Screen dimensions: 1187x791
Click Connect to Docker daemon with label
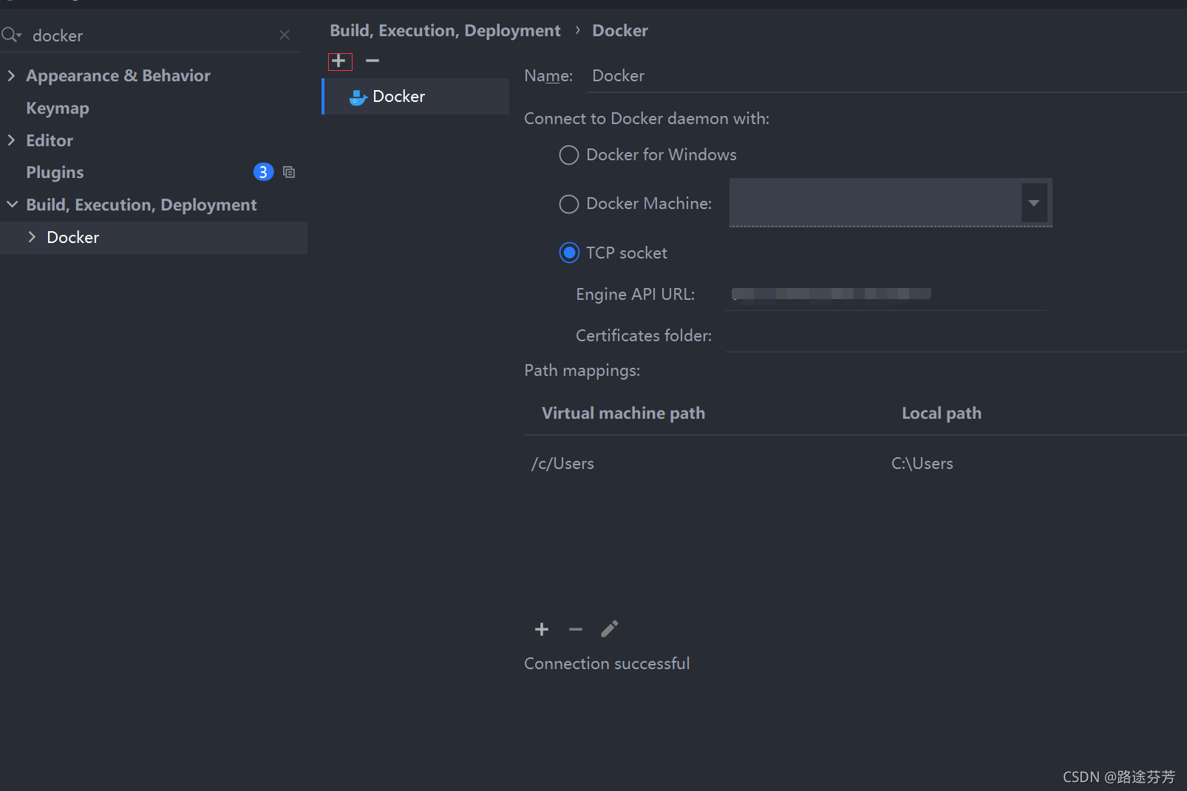(647, 118)
